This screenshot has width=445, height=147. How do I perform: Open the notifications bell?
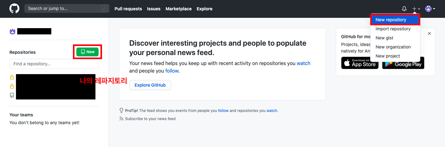click(404, 9)
